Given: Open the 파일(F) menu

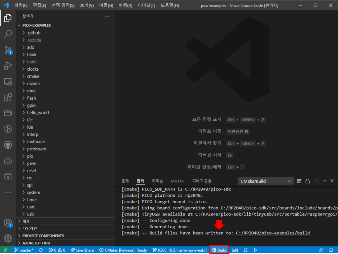Looking at the screenshot, I should [21, 5].
